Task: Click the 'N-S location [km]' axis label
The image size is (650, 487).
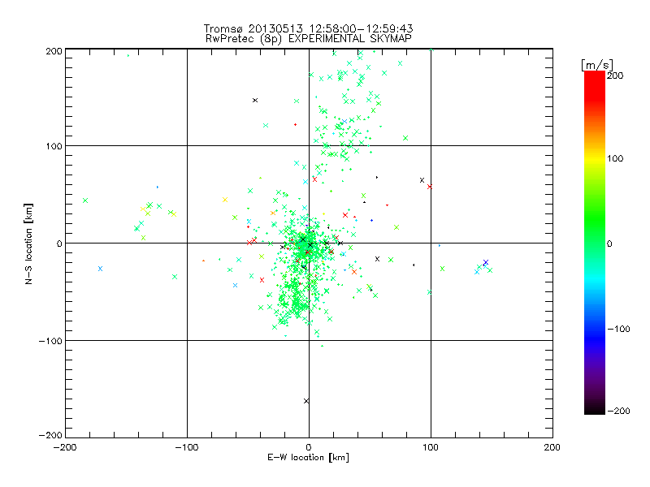Action: click(28, 243)
